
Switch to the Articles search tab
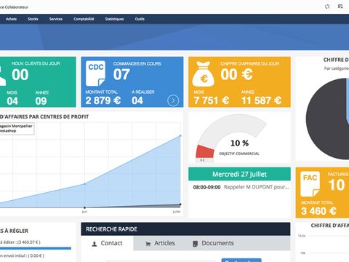pyautogui.click(x=160, y=243)
